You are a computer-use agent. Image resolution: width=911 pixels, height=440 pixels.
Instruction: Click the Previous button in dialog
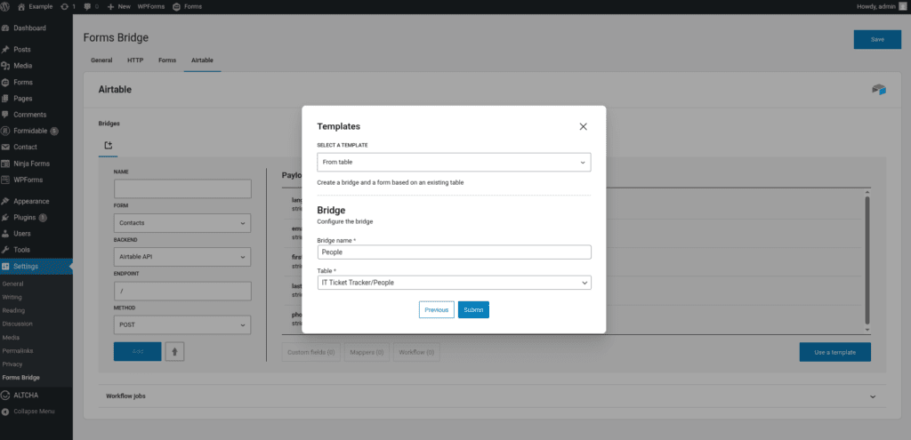436,310
